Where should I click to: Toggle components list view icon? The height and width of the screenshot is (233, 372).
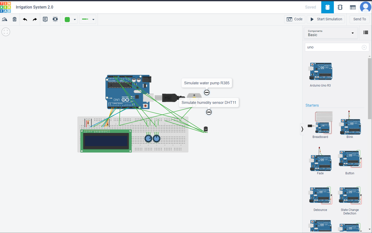pyautogui.click(x=366, y=32)
